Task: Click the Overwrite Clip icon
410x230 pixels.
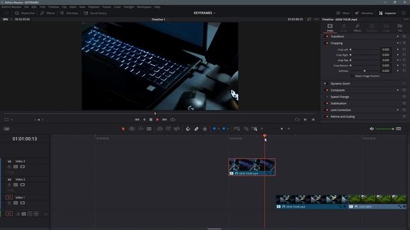Action: pyautogui.click(x=168, y=129)
